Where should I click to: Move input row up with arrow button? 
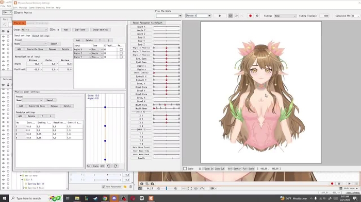point(100,40)
